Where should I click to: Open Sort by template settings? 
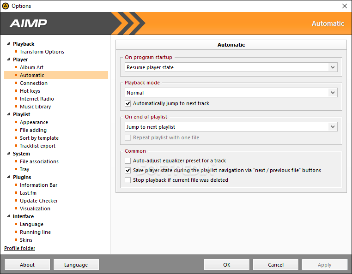pos(39,138)
